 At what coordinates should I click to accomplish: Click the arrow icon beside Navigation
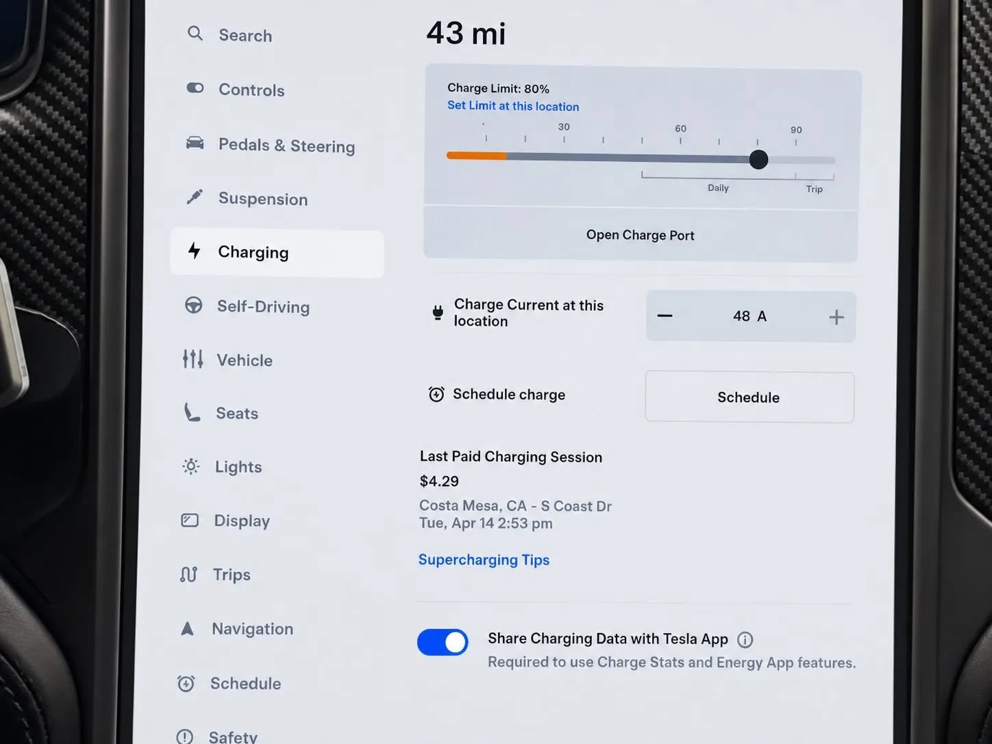tap(187, 628)
